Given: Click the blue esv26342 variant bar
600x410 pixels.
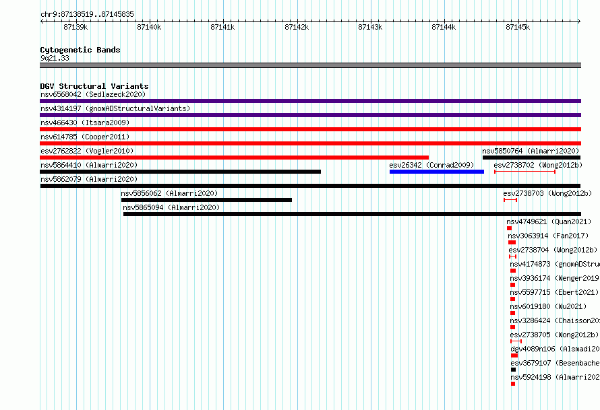Looking at the screenshot, I should tap(437, 172).
